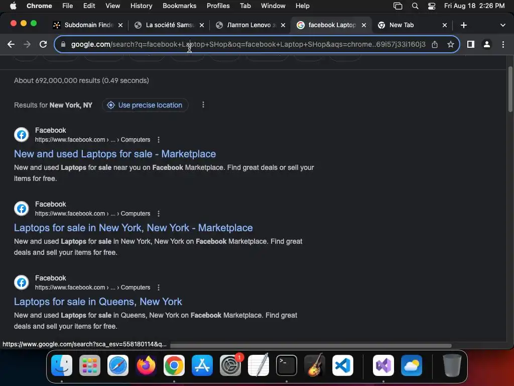Open the Profiles menu
Viewport: 514px width, 386px height.
[x=218, y=6]
